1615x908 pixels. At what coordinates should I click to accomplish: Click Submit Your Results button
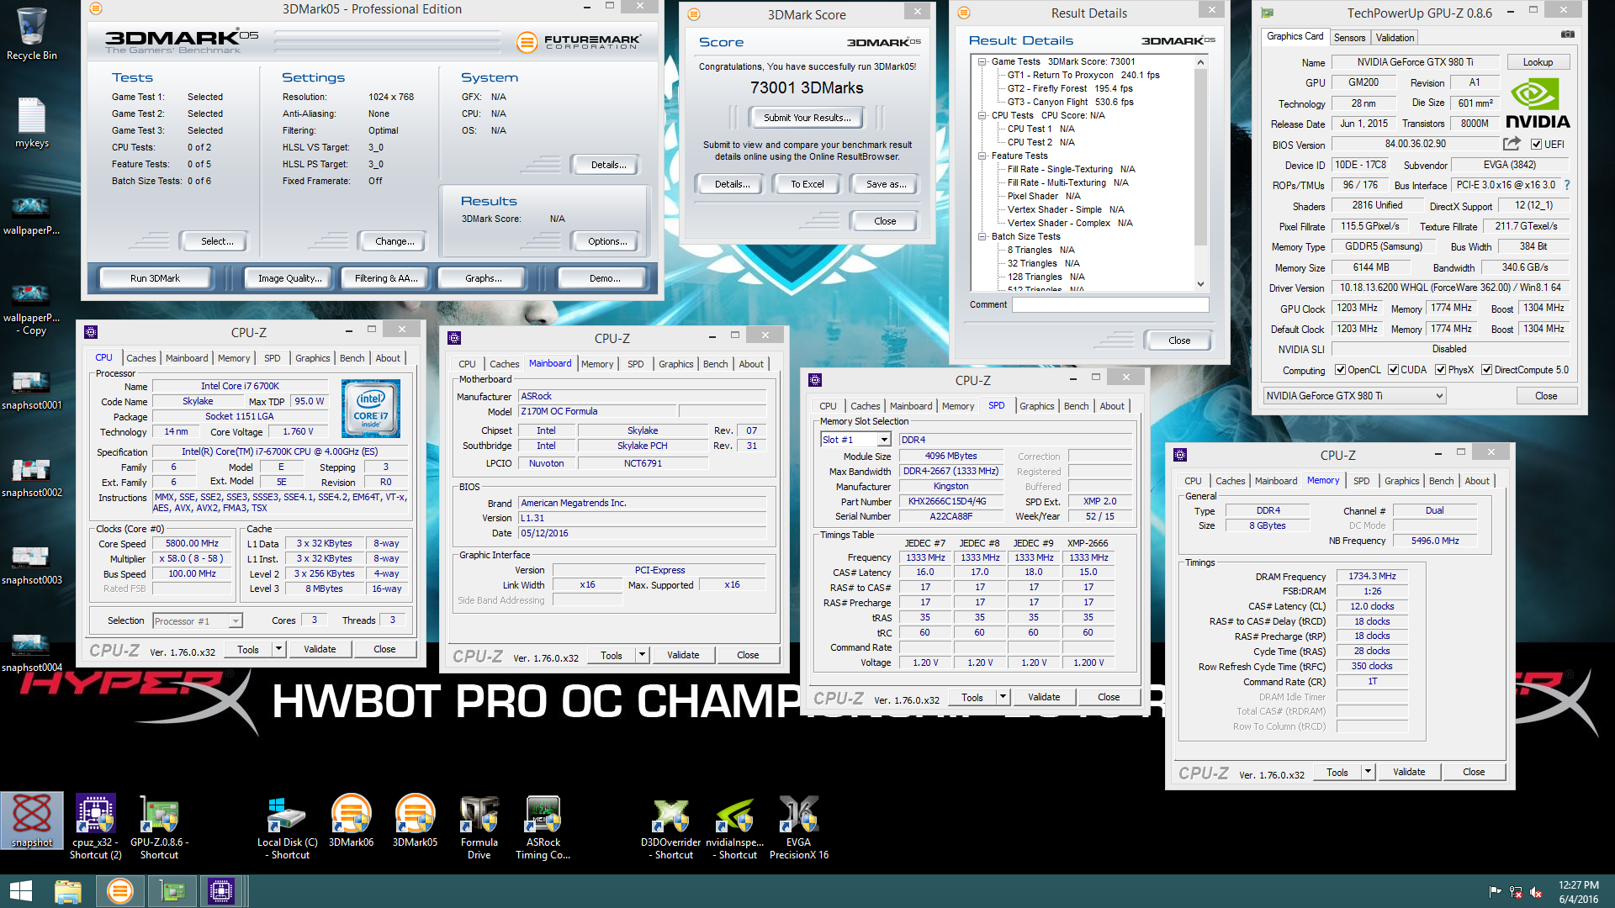click(807, 118)
